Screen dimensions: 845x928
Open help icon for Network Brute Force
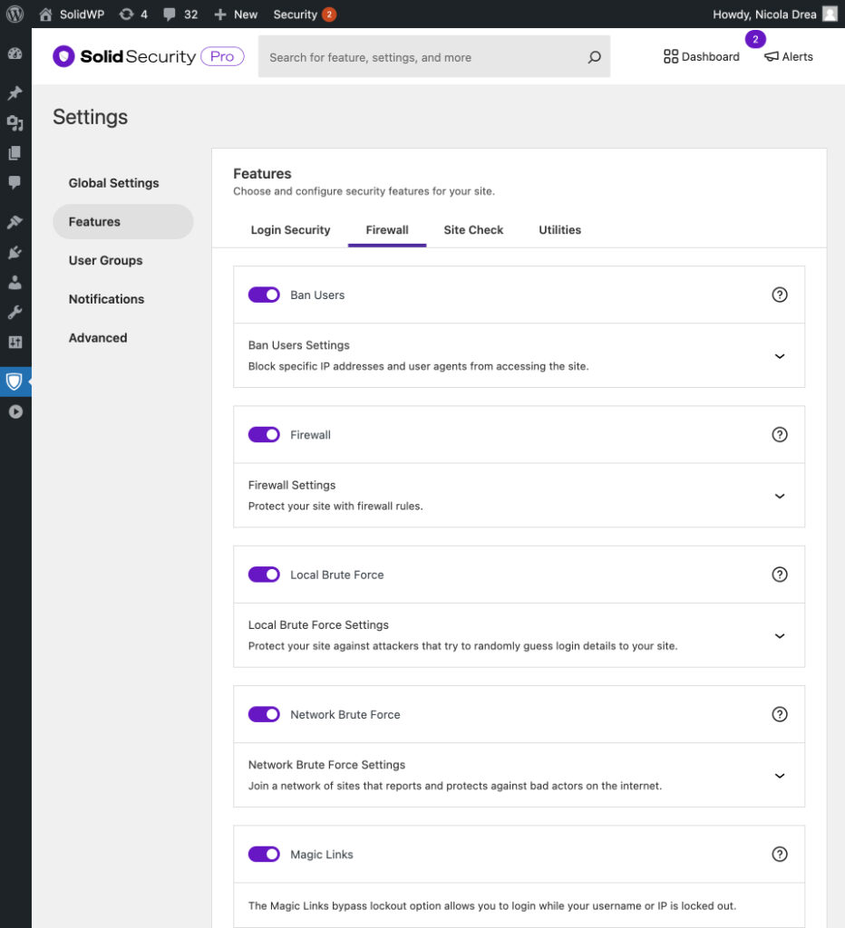779,714
